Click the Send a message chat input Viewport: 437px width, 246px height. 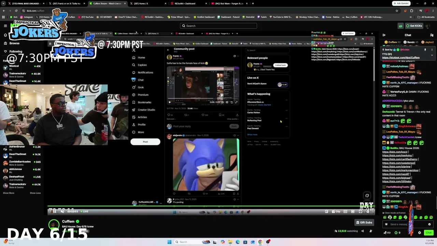pyautogui.click(x=408, y=224)
